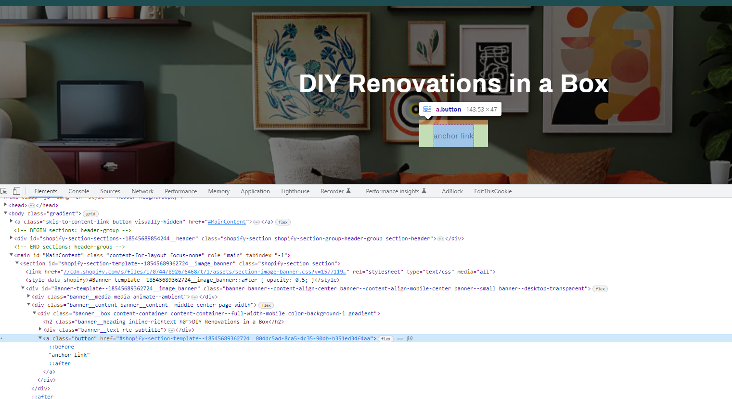Viewport: 732px width, 399px height.
Task: Expand ellipsis in skip-to-content anchor
Action: [257, 222]
